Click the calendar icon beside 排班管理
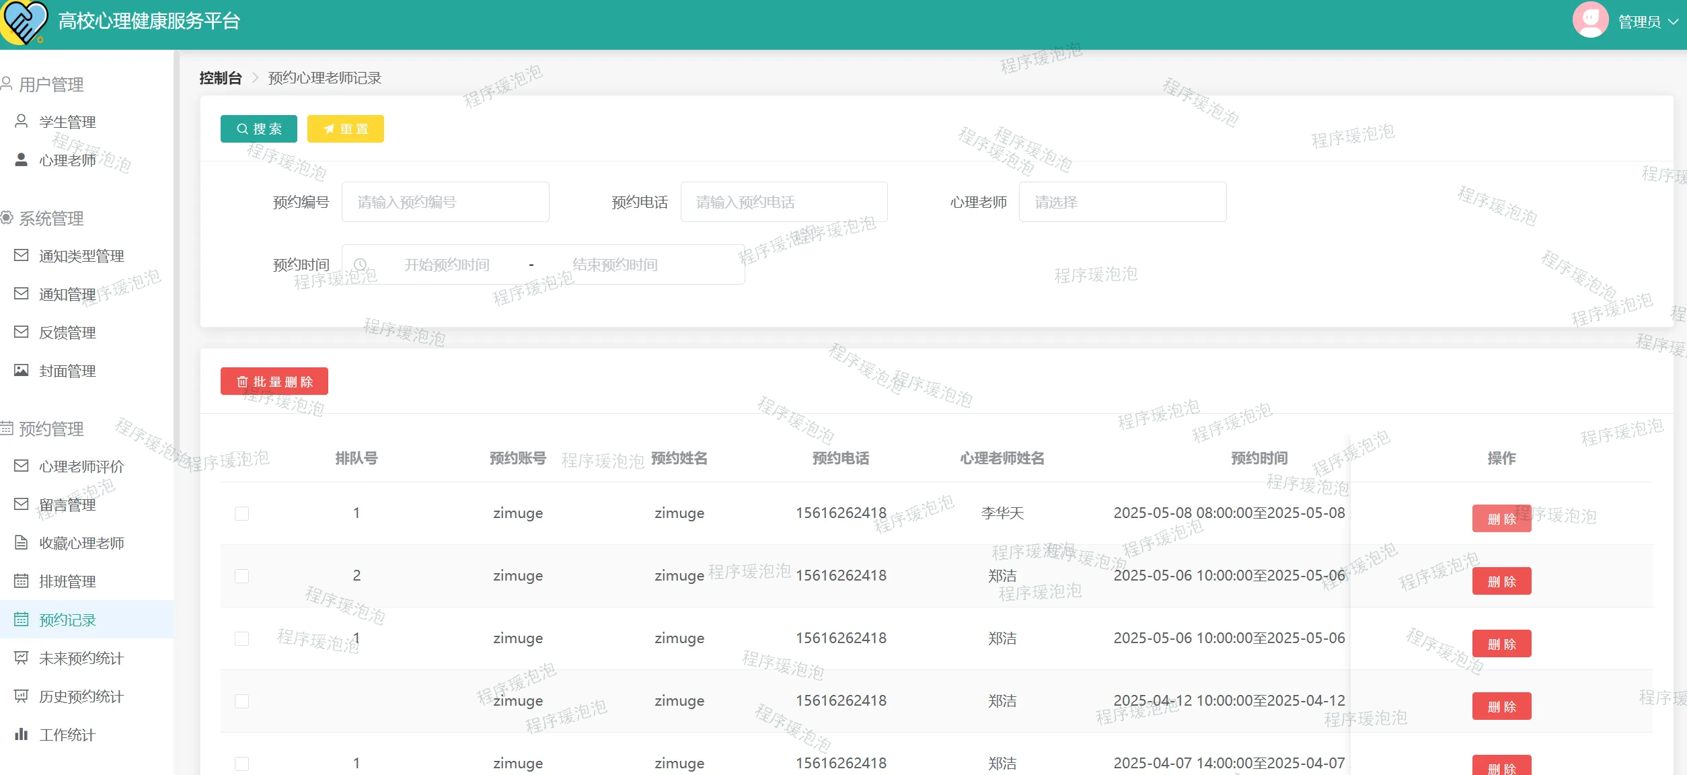The image size is (1687, 775). click(22, 581)
